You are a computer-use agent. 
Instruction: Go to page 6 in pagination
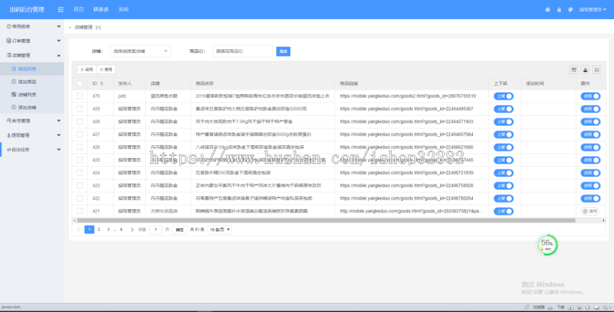(121, 230)
